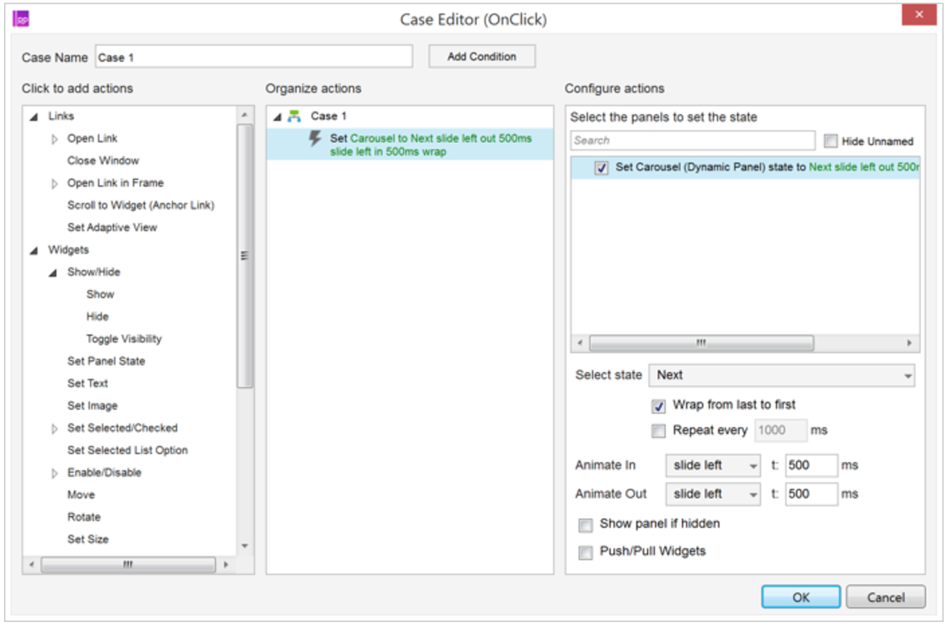
Task: Uncheck the Set Carousel dynamic panel checkbox
Action: pyautogui.click(x=601, y=168)
